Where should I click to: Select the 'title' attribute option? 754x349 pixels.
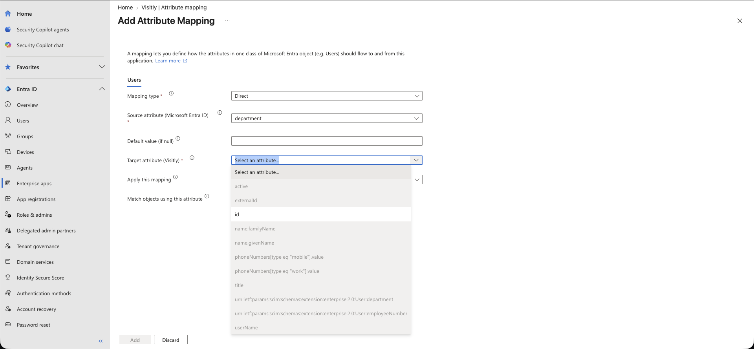point(321,285)
